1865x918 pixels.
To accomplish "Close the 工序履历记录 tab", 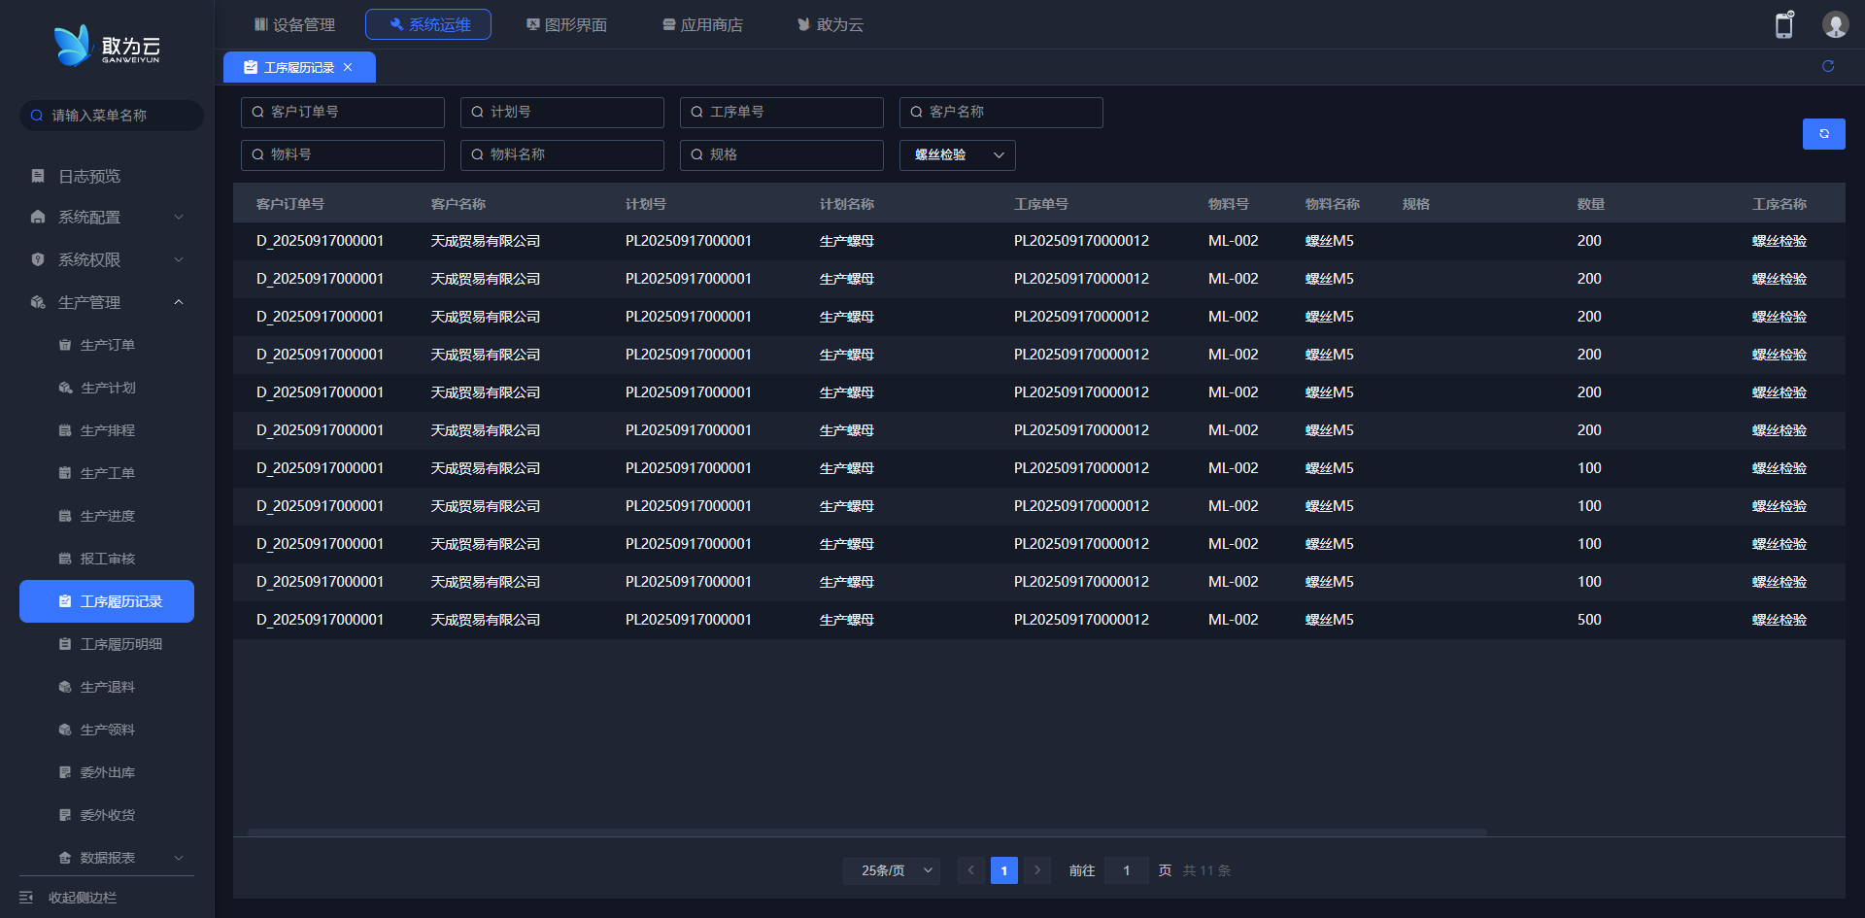I will [348, 68].
